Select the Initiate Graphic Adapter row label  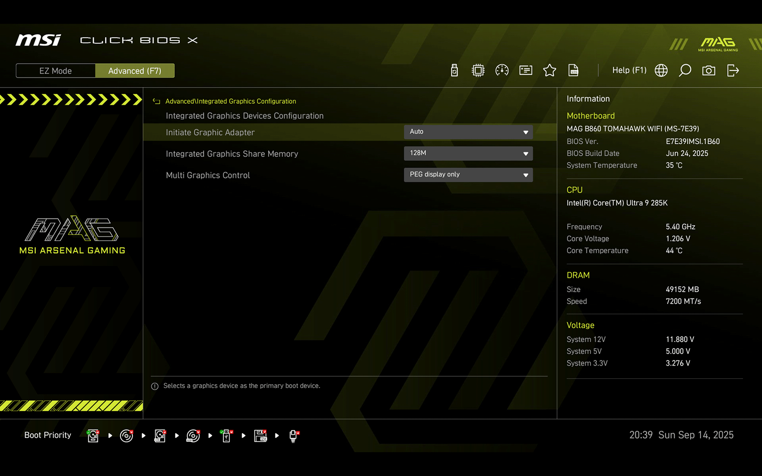pyautogui.click(x=210, y=132)
